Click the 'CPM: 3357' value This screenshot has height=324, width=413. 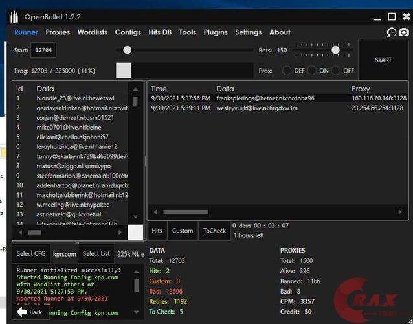click(x=297, y=301)
